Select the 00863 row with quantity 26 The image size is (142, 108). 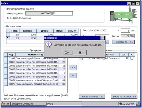[35, 62]
